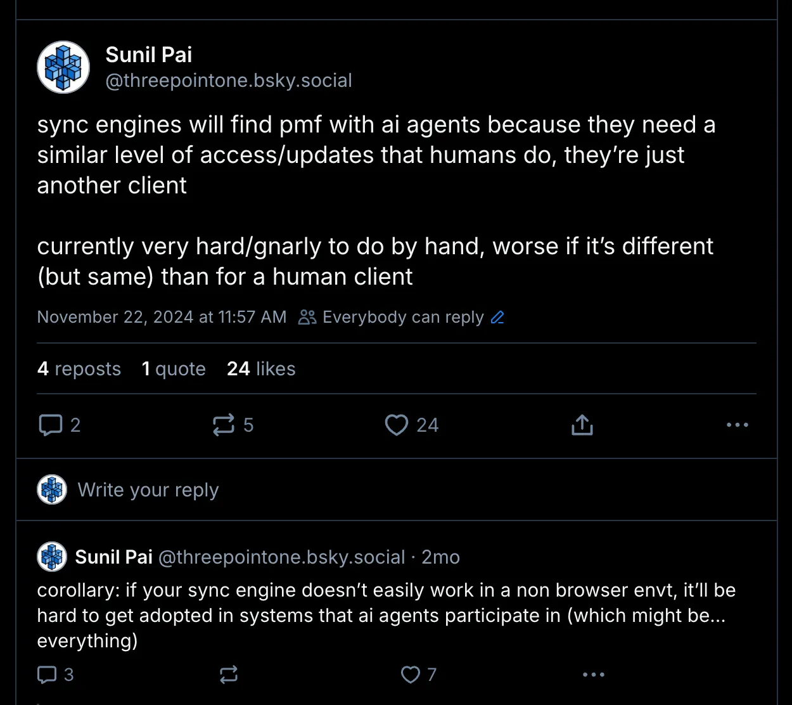Viewport: 792px width, 705px height.
Task: View the 4 reposts list
Action: tap(79, 369)
